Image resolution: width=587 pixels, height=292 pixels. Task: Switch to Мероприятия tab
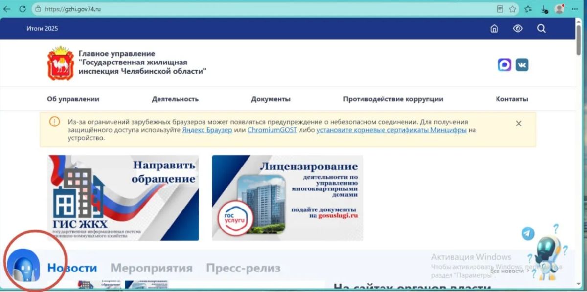click(151, 268)
